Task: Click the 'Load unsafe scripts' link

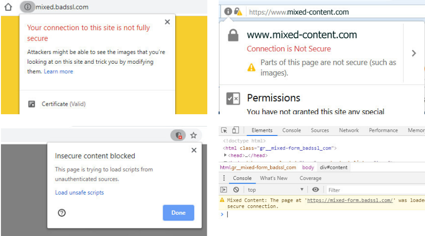Action: click(79, 193)
